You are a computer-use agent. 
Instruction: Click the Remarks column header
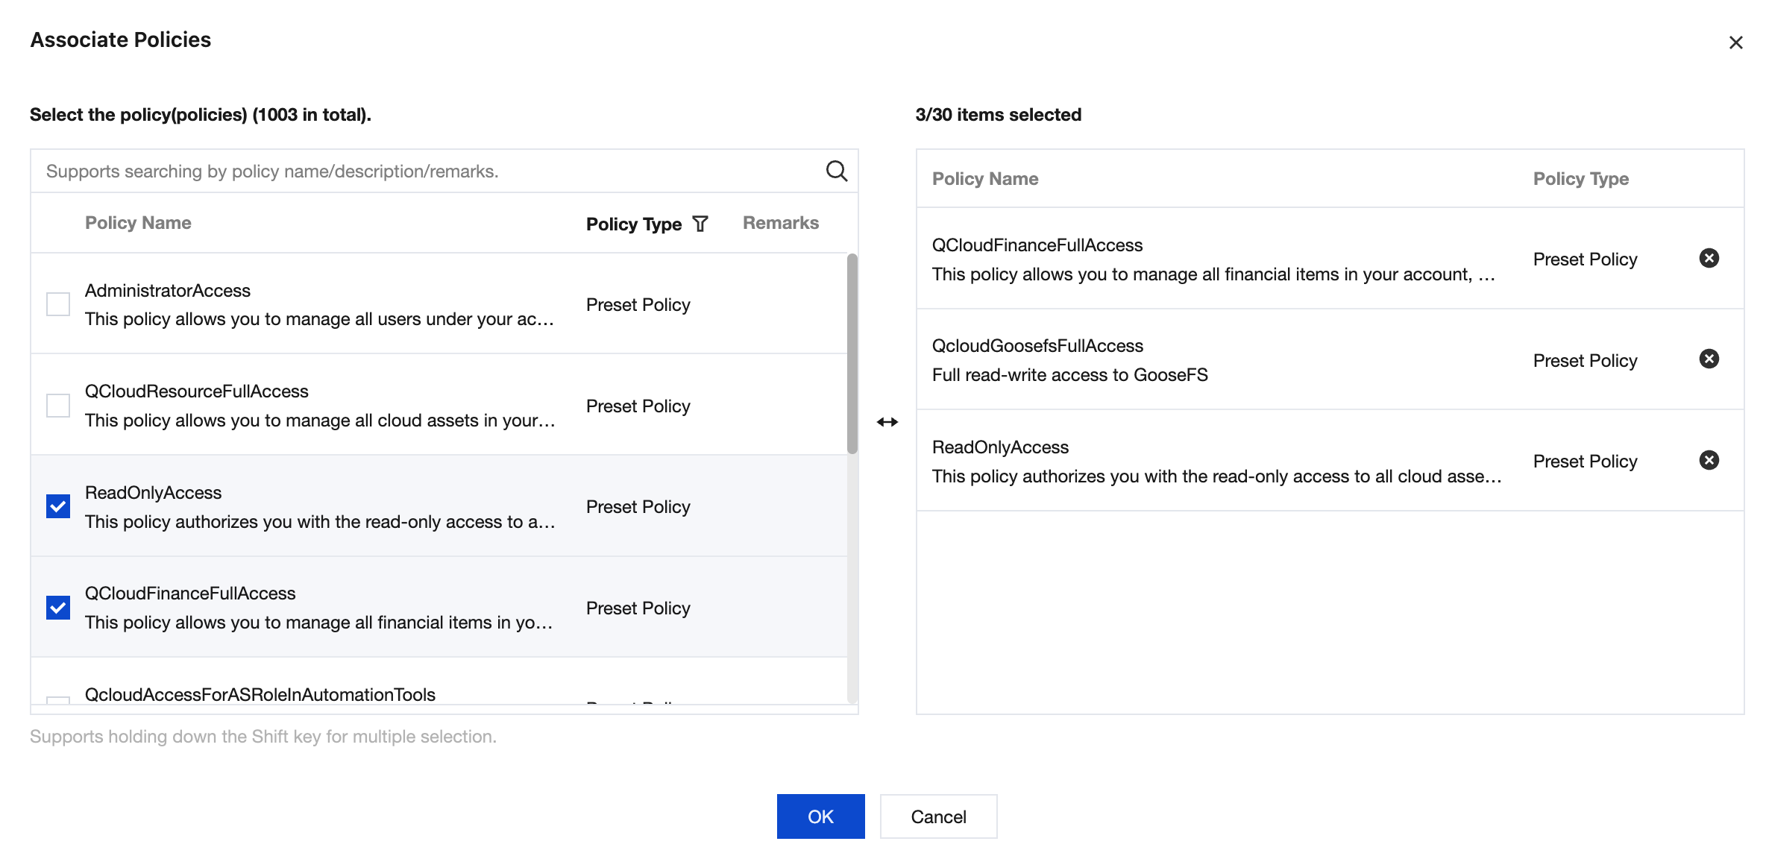pyautogui.click(x=780, y=223)
